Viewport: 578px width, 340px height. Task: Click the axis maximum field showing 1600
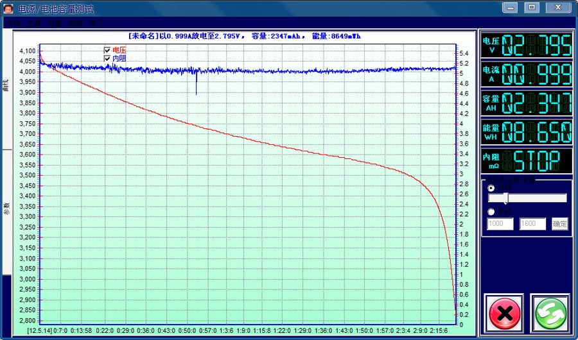pyautogui.click(x=532, y=224)
